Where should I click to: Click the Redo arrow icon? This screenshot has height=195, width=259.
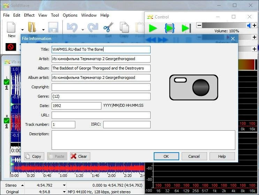tap(93, 27)
